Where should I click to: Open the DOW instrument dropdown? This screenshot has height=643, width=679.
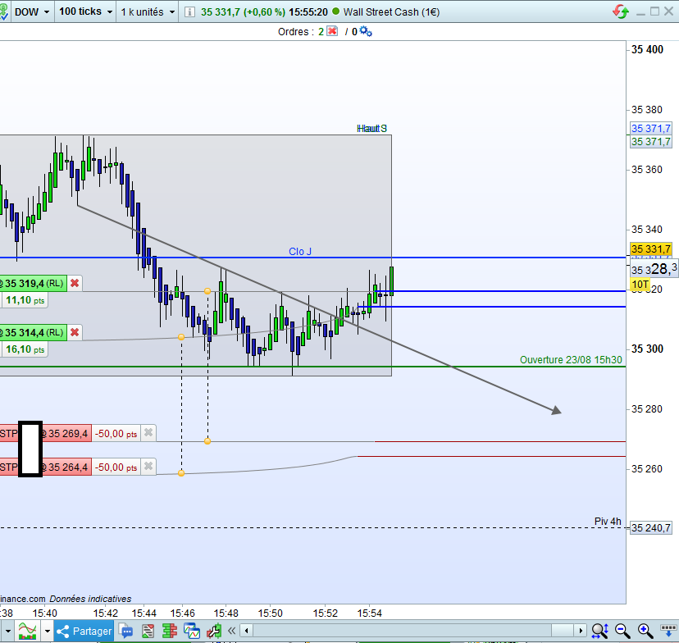32,11
